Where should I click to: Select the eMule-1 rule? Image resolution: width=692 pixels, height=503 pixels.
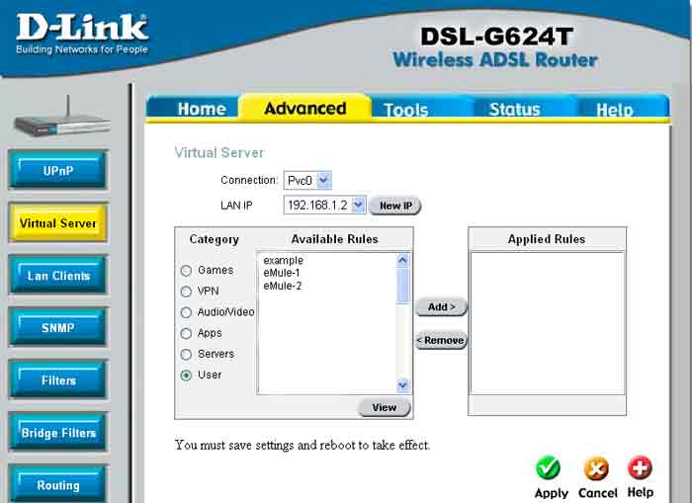282,273
